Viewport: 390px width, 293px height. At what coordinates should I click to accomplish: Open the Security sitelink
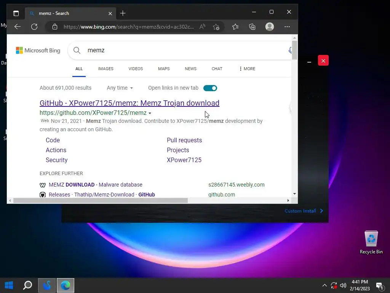pos(56,160)
